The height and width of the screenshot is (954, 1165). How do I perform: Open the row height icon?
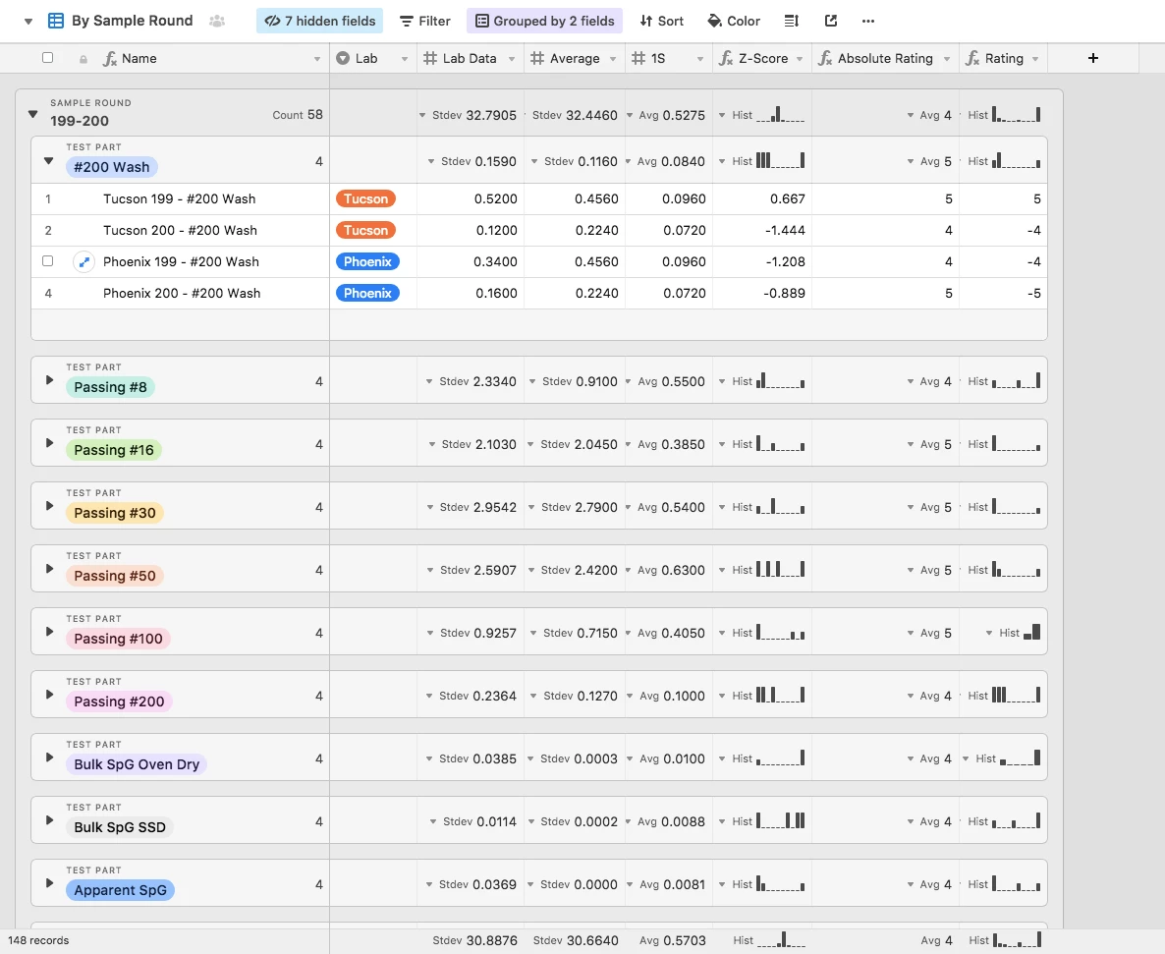(792, 21)
